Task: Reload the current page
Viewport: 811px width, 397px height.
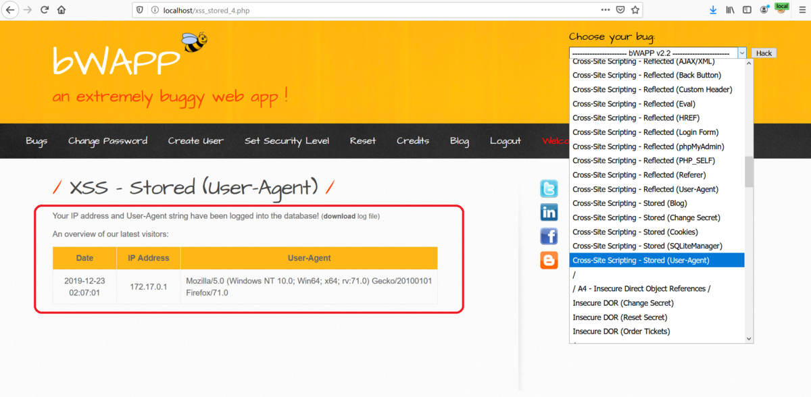Action: 45,10
